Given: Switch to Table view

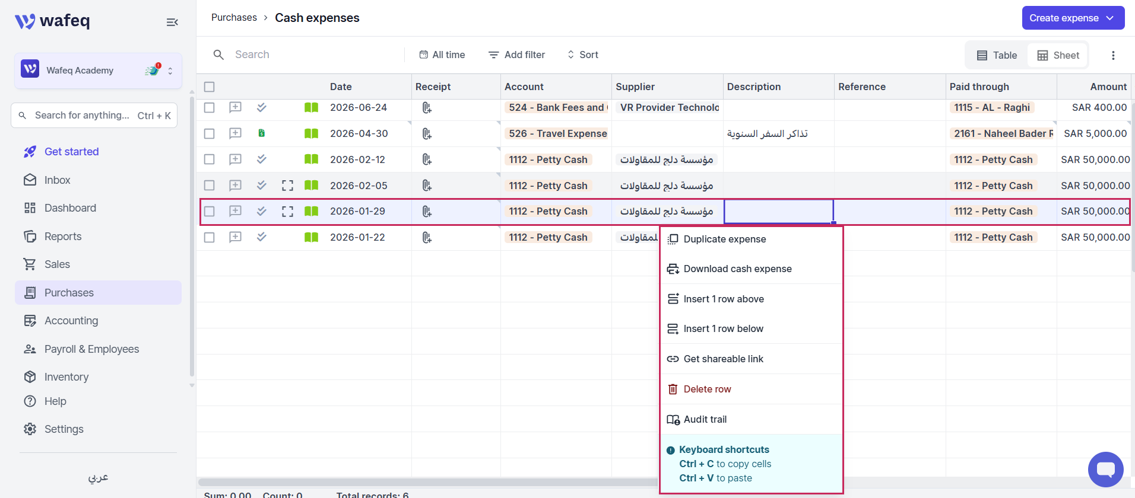Looking at the screenshot, I should click(x=997, y=55).
